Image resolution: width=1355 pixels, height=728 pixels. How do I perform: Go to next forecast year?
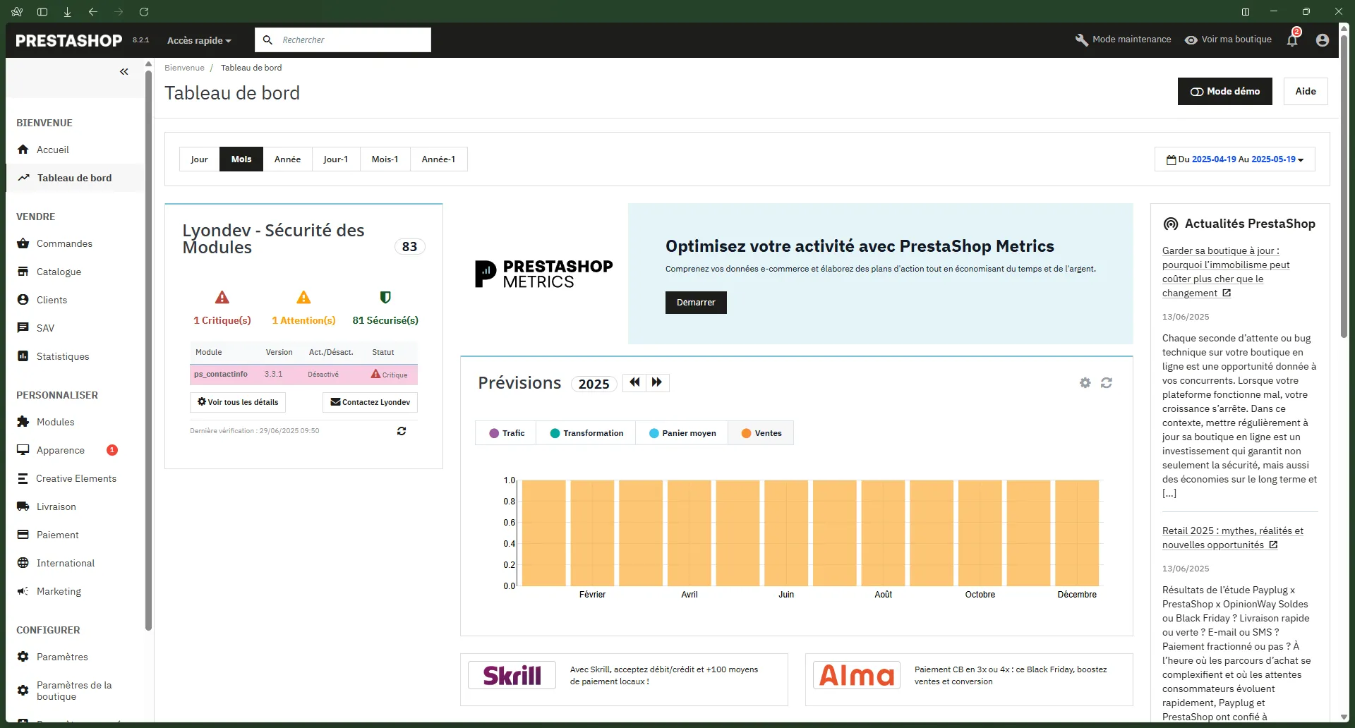(657, 382)
